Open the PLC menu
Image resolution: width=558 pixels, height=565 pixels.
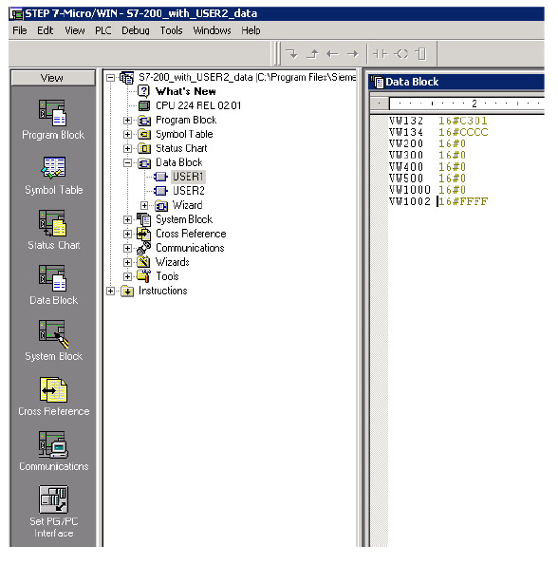(103, 30)
